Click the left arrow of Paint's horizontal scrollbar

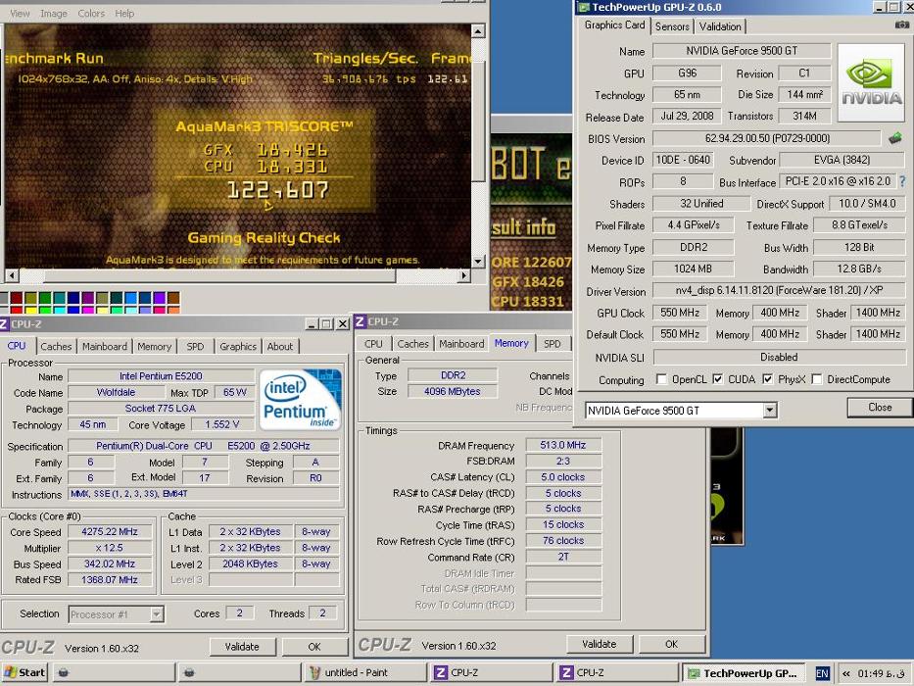click(12, 275)
